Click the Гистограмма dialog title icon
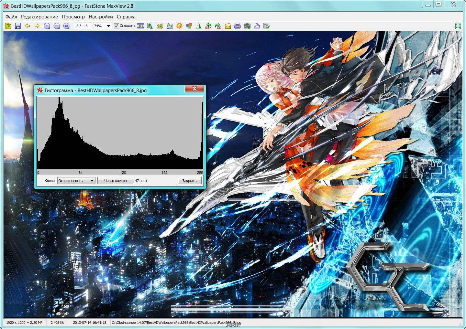 (40, 90)
